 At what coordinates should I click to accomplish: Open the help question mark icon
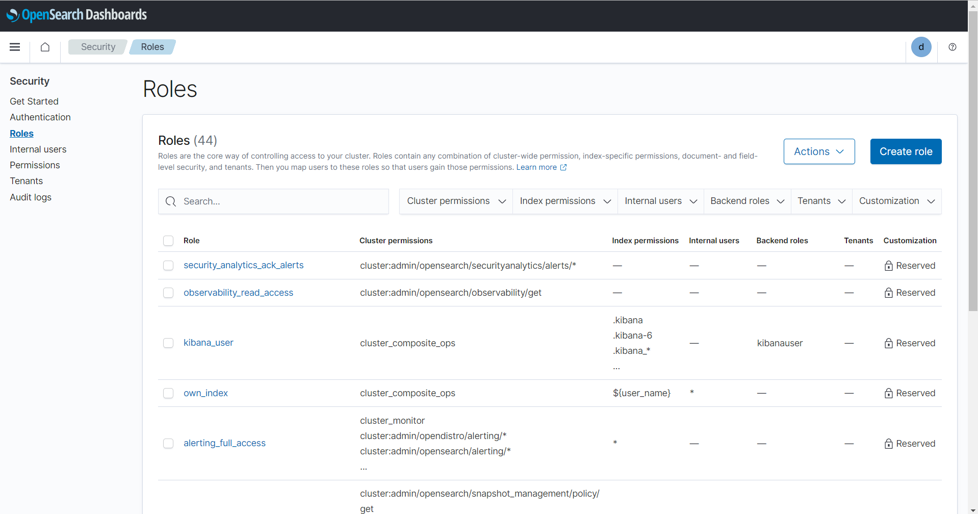coord(952,47)
